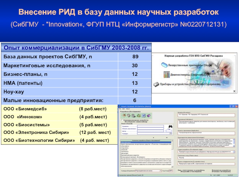Click the second toolbar notebook icon
The height and width of the screenshot is (179, 239).
pos(129,115)
